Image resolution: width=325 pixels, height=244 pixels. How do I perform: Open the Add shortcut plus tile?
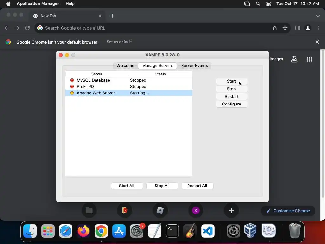pos(231,210)
